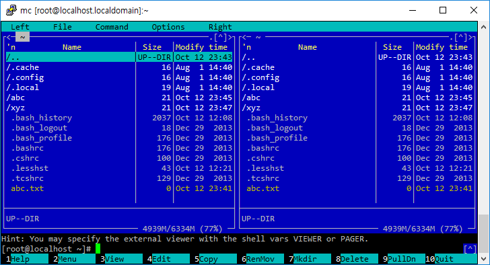
Task: Open the Left menu
Action: (x=20, y=27)
